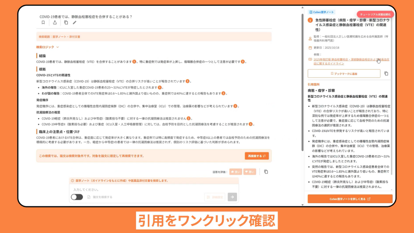Screen dimensions: 414x233
Task: Share the answer via share icon
Action: 55,22
